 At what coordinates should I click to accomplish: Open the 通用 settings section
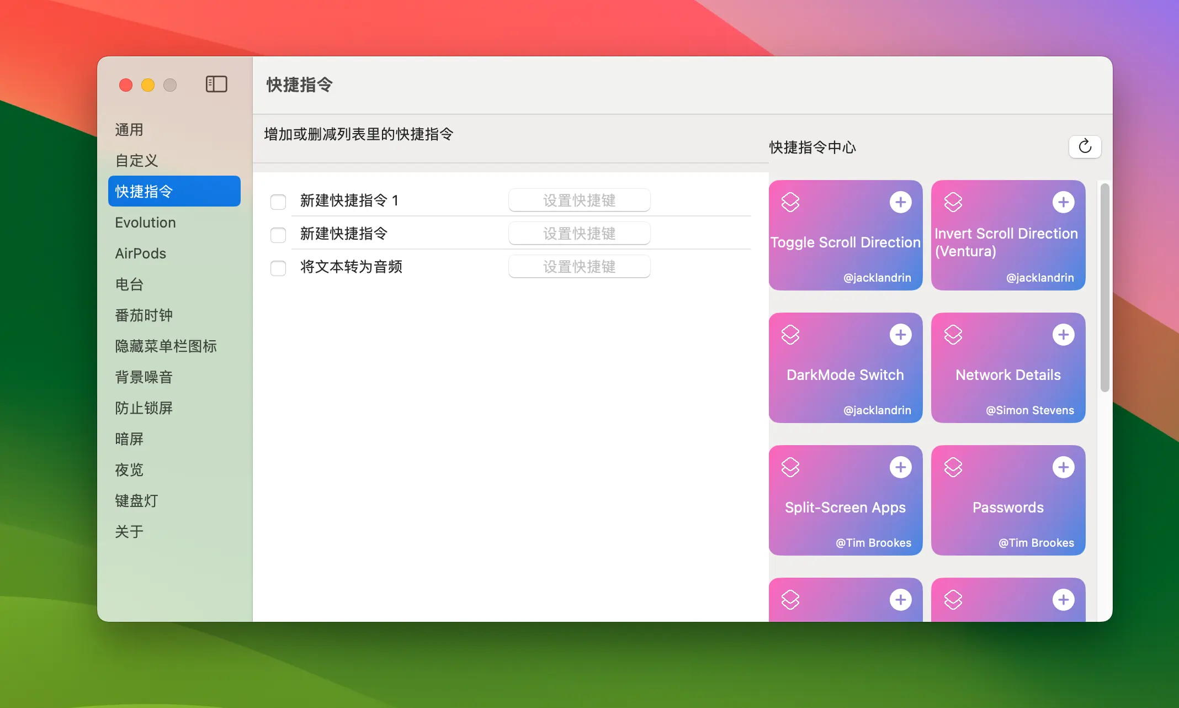click(x=129, y=130)
